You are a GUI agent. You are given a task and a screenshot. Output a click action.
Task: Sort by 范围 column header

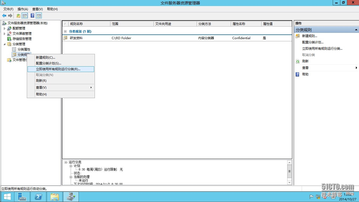click(132, 24)
